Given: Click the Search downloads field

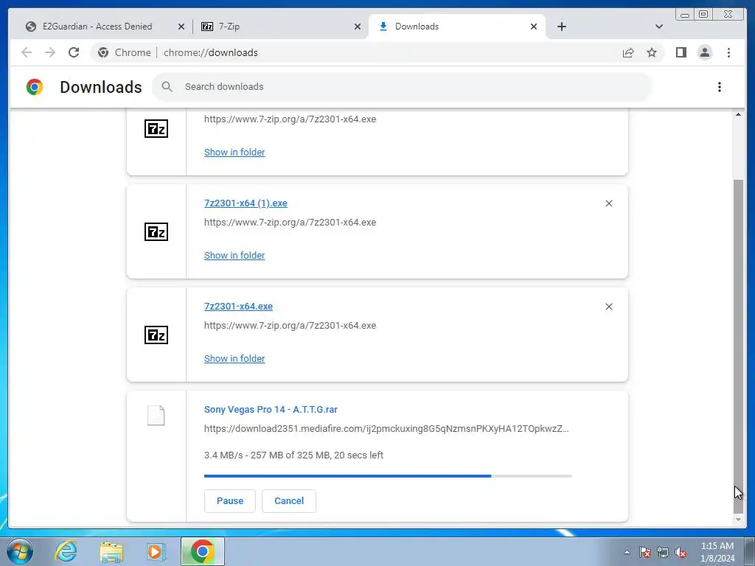Looking at the screenshot, I should click(403, 87).
